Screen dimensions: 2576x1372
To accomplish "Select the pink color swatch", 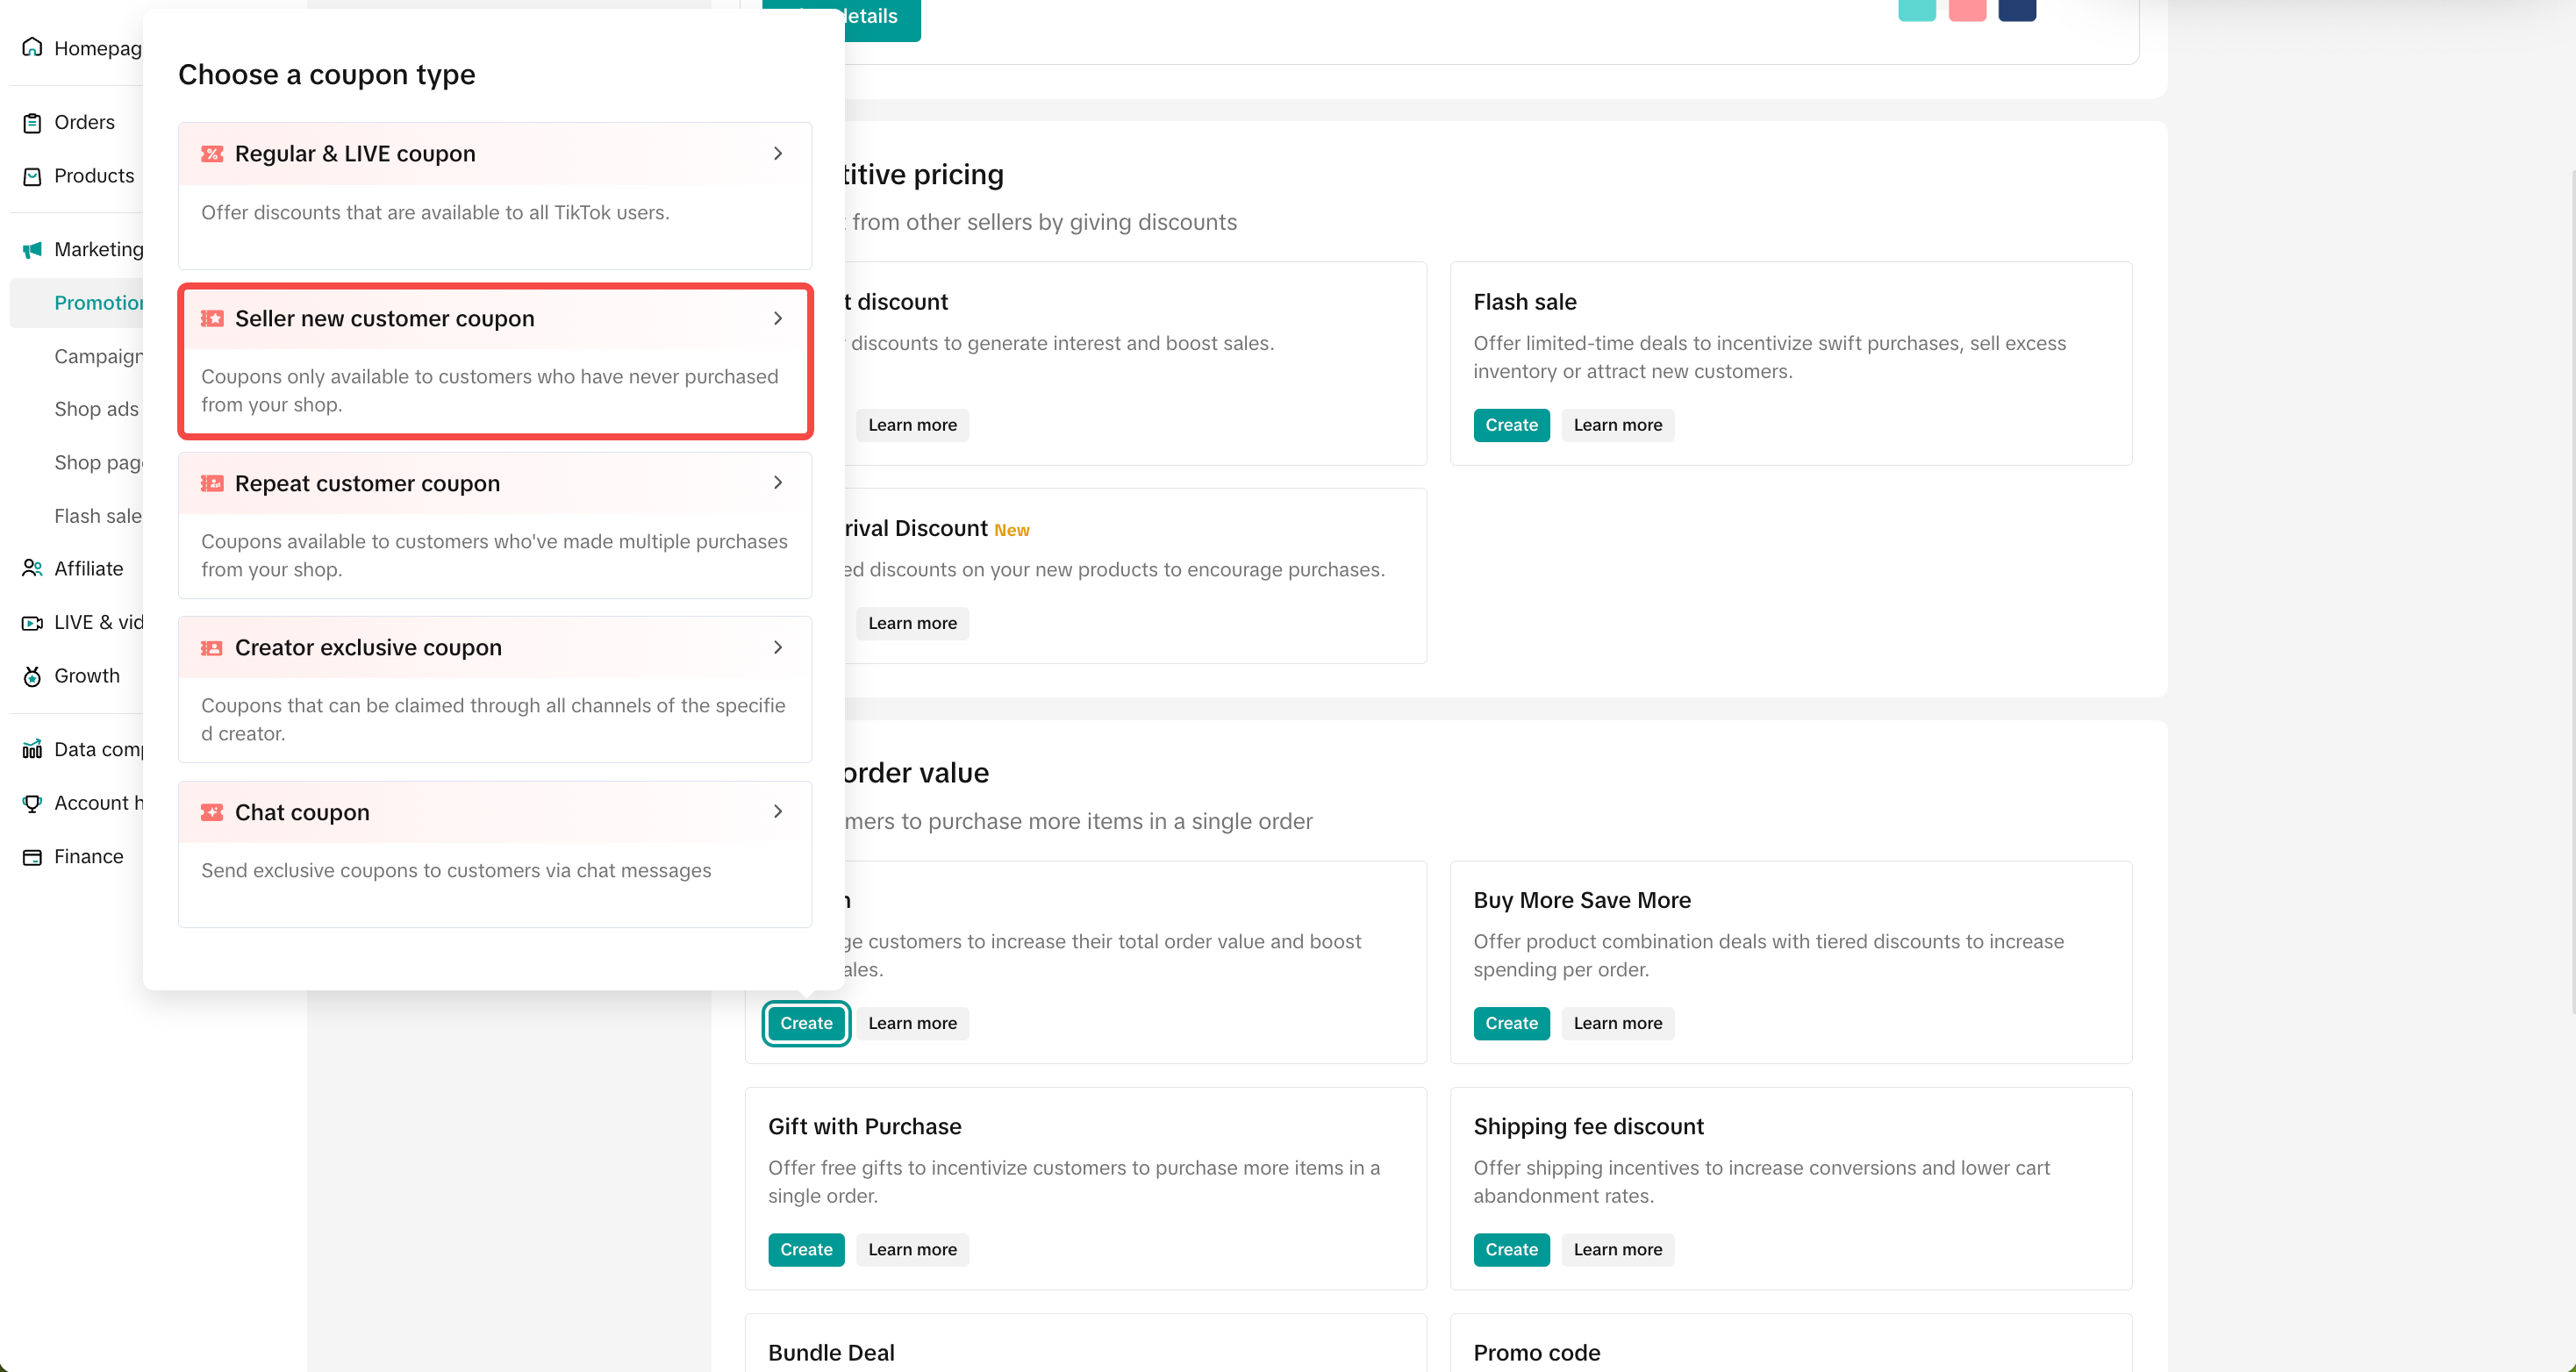I will point(1966,10).
